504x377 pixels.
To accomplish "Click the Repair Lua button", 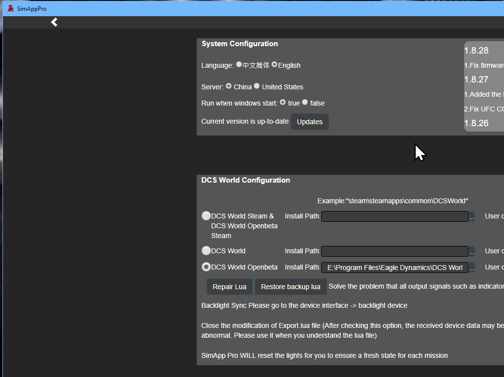I will point(230,287).
